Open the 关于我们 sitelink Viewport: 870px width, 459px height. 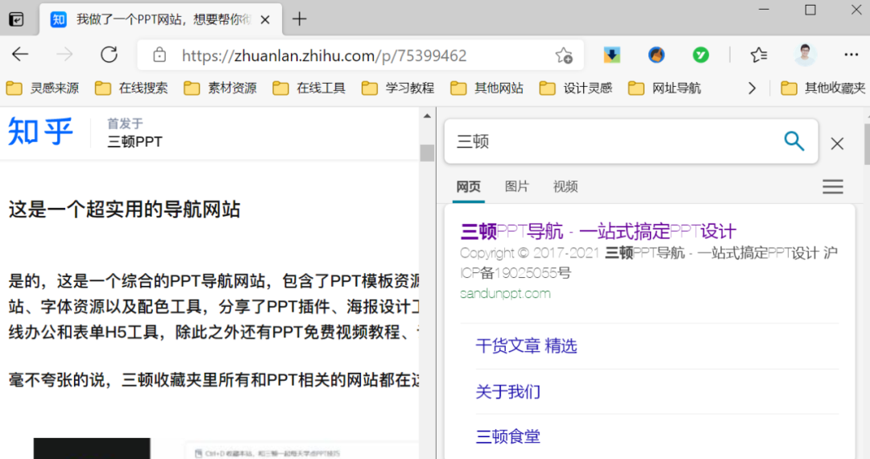pos(507,391)
